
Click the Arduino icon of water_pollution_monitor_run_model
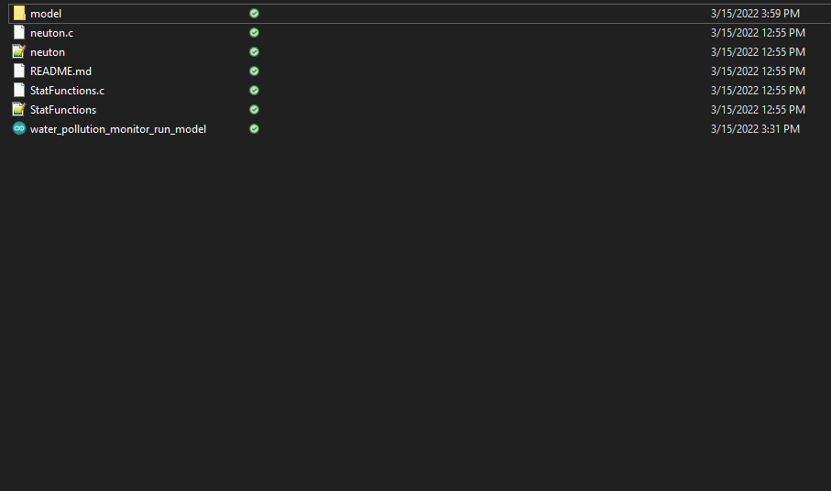coord(19,129)
